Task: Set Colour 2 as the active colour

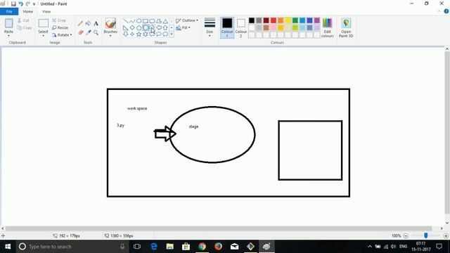Action: 241,27
